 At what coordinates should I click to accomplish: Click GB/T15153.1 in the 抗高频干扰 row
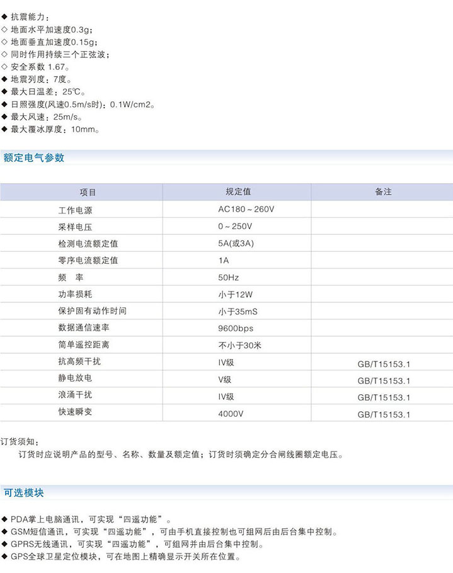click(x=384, y=364)
